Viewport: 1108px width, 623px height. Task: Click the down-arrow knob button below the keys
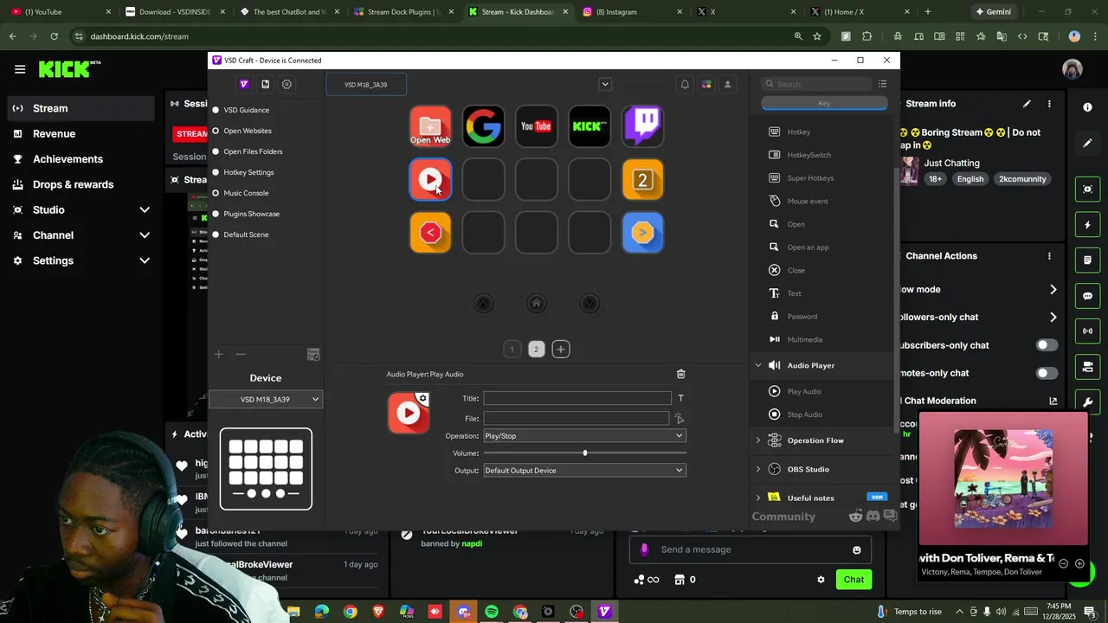589,303
